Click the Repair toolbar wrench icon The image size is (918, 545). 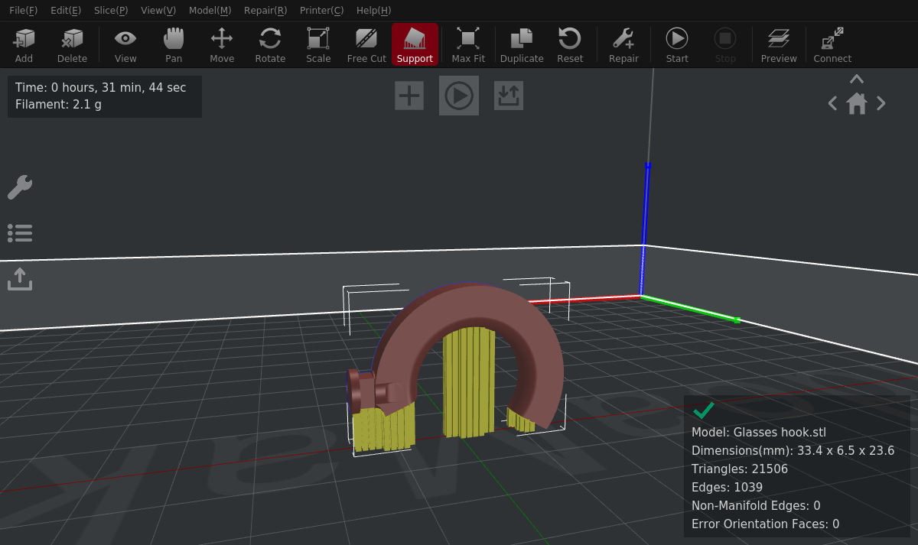click(623, 44)
